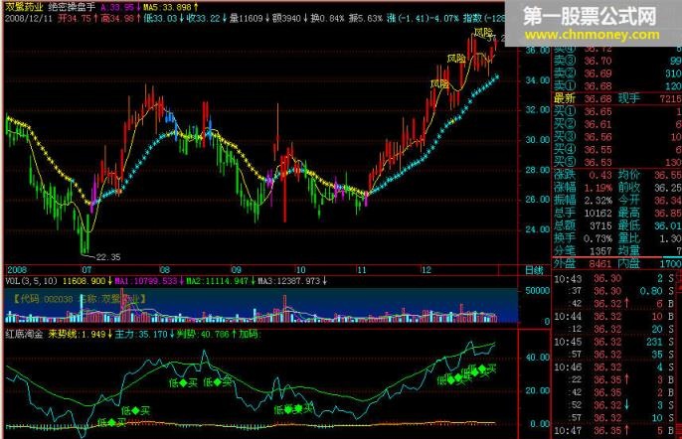Click the 买④ 36.55 bid row
This screenshot has width=682, height=439.
[616, 150]
